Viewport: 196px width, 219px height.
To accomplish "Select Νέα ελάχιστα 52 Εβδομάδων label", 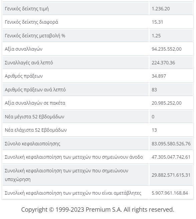I will pos(36,130).
